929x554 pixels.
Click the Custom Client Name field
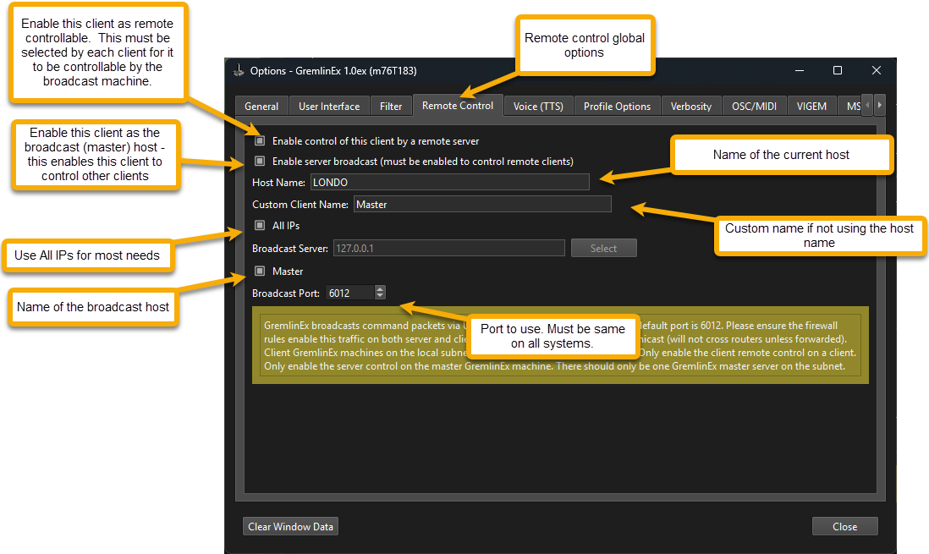pos(481,204)
